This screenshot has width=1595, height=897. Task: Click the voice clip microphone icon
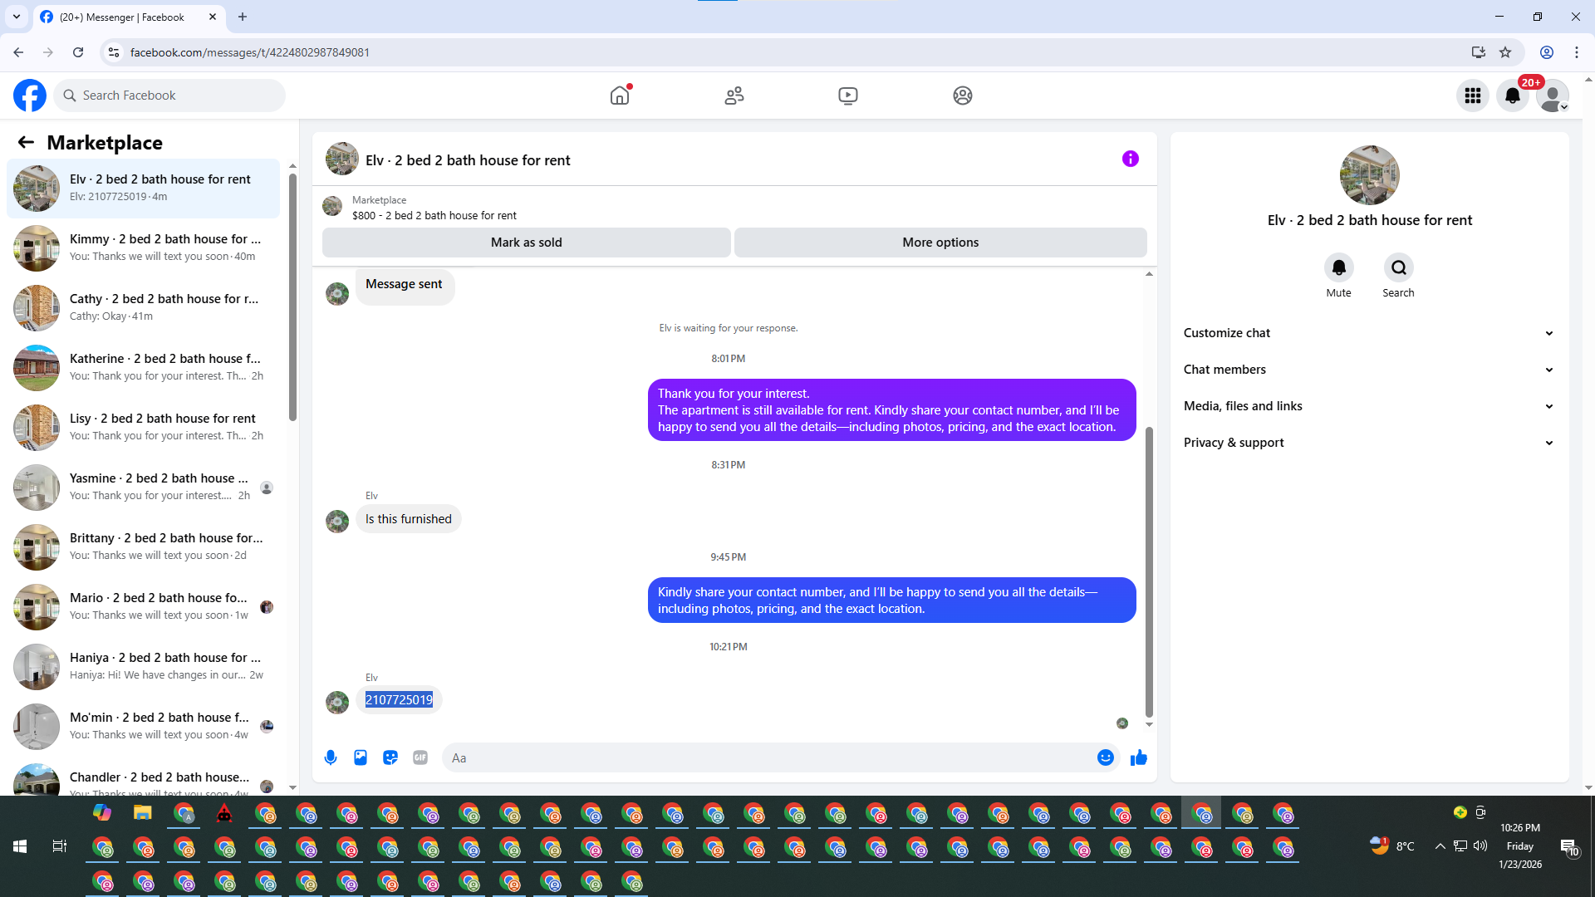point(331,757)
